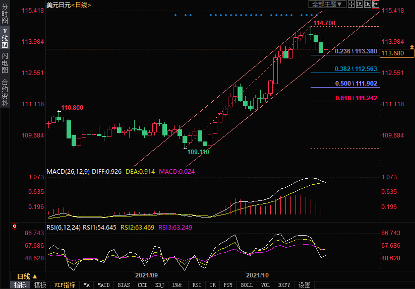The height and width of the screenshot is (289, 415).
Task: Open 合约资料 in the left sidebar
Action: (5, 92)
